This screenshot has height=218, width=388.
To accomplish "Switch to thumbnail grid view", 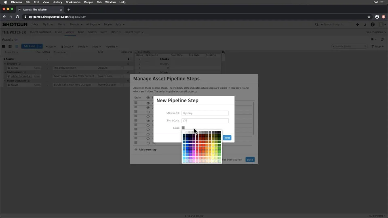I will click(10, 46).
